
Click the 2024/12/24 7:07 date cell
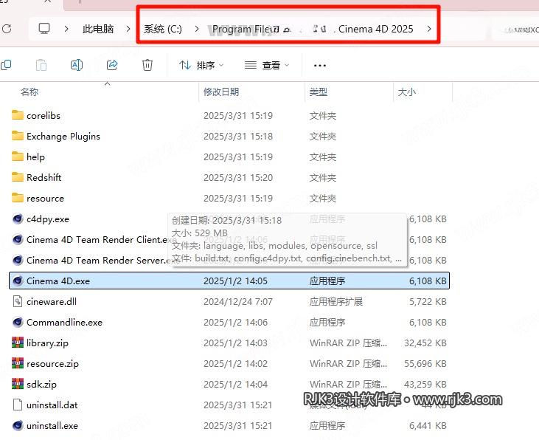(x=238, y=302)
